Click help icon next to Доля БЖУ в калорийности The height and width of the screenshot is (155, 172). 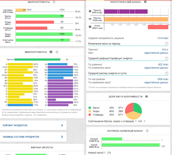click(147, 97)
